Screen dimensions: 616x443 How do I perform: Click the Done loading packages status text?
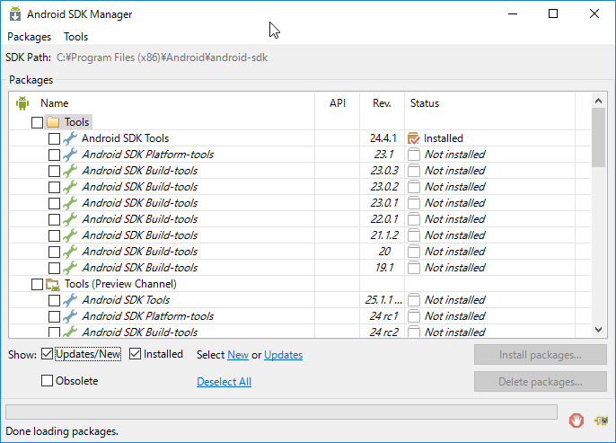(x=62, y=431)
